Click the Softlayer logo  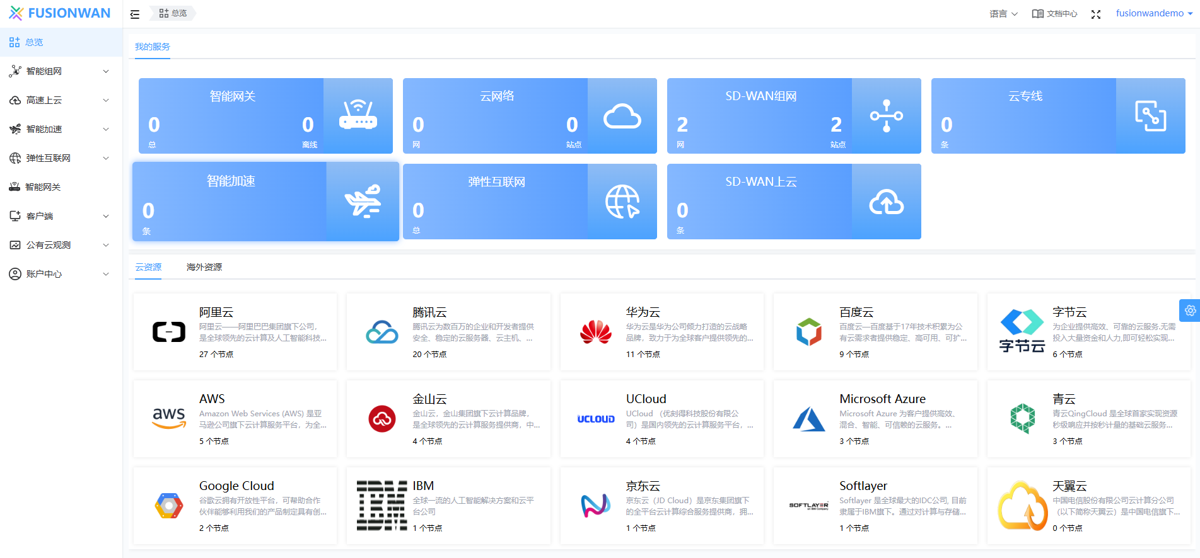pyautogui.click(x=809, y=506)
